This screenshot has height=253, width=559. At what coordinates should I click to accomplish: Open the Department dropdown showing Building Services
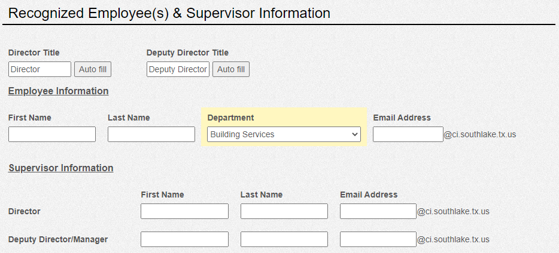click(x=284, y=134)
